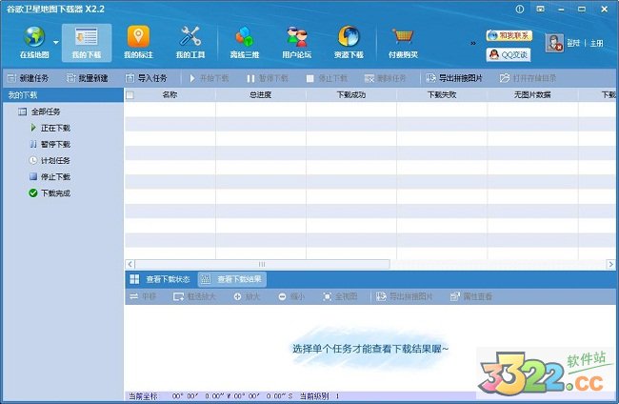
Task: Select 计划任务 in the sidebar tree
Action: click(x=50, y=160)
